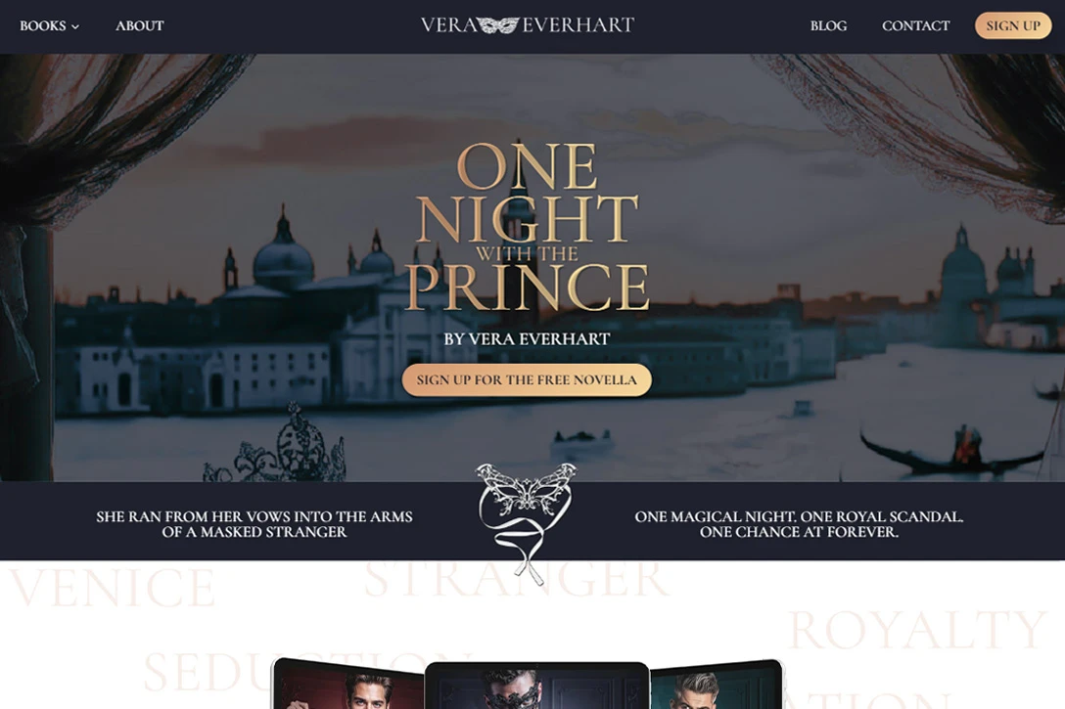
Task: Click the faded Venice background word
Action: point(112,588)
